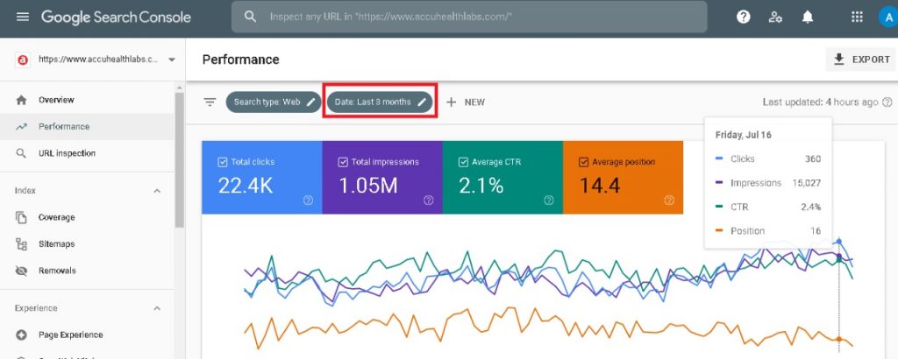The image size is (898, 359).
Task: Select the purple Total impressions card
Action: 382,177
